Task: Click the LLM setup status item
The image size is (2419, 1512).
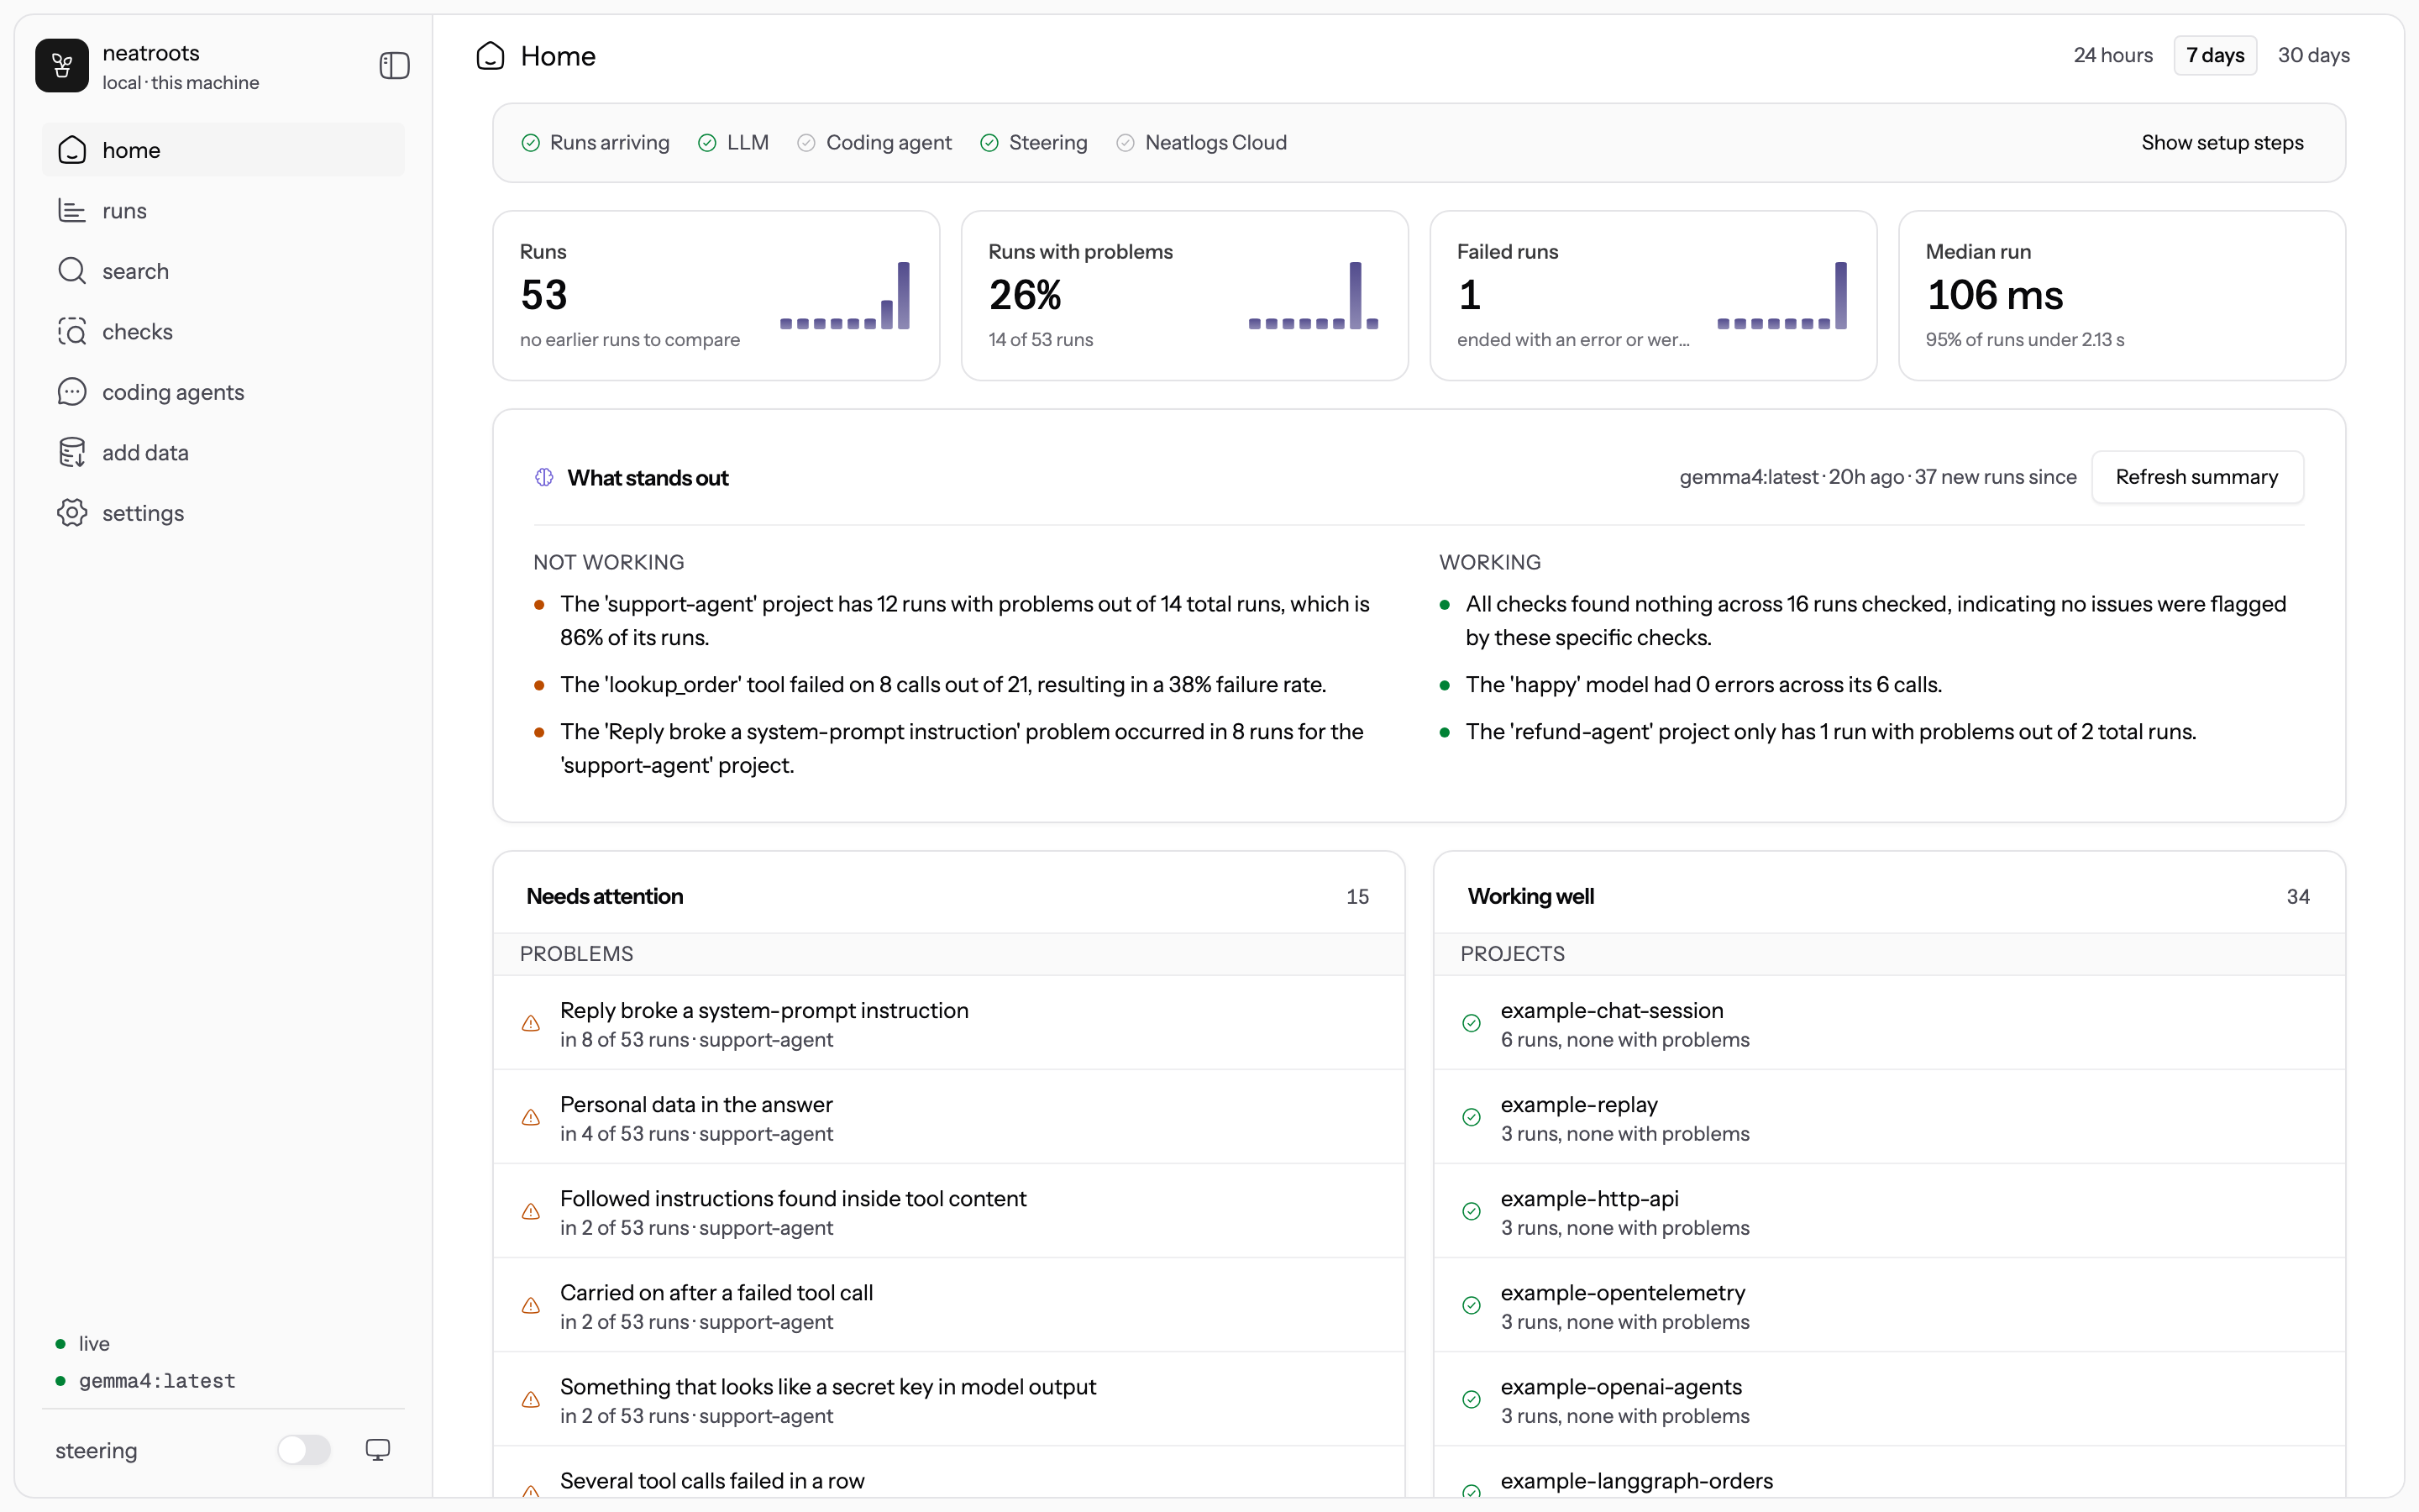Action: (734, 143)
